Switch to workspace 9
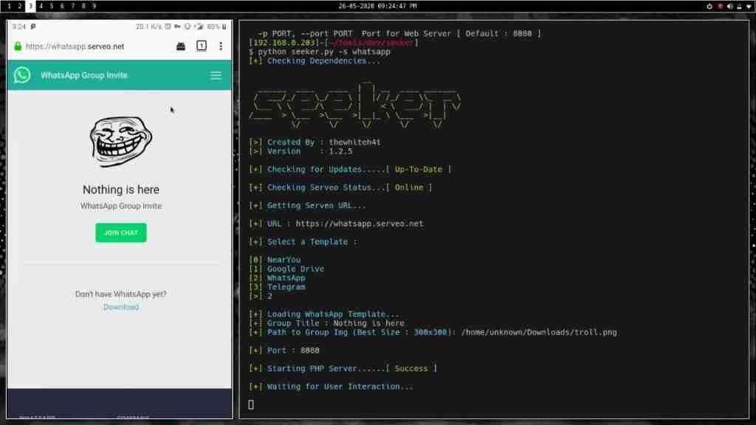Image resolution: width=756 pixels, height=425 pixels. click(94, 6)
